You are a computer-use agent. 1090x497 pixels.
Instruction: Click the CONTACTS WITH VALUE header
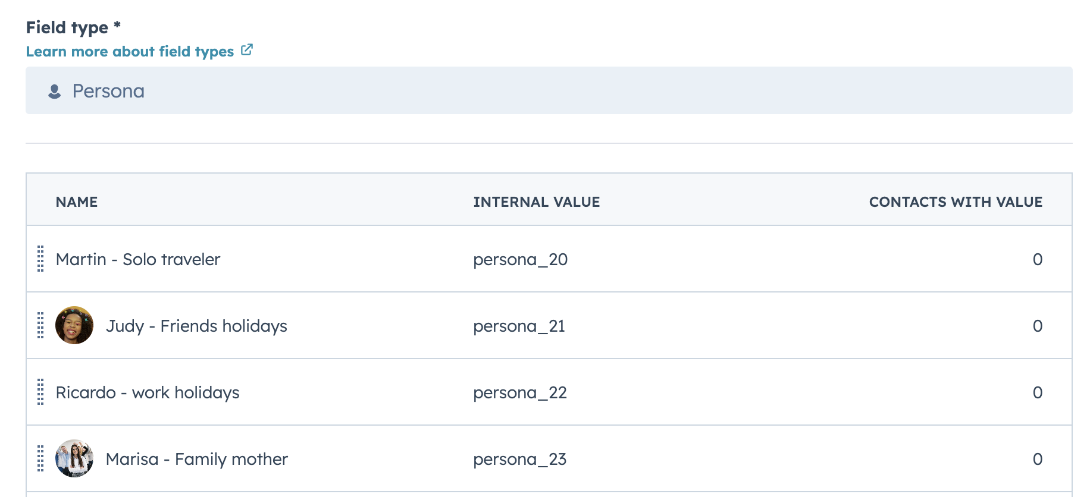(x=955, y=202)
